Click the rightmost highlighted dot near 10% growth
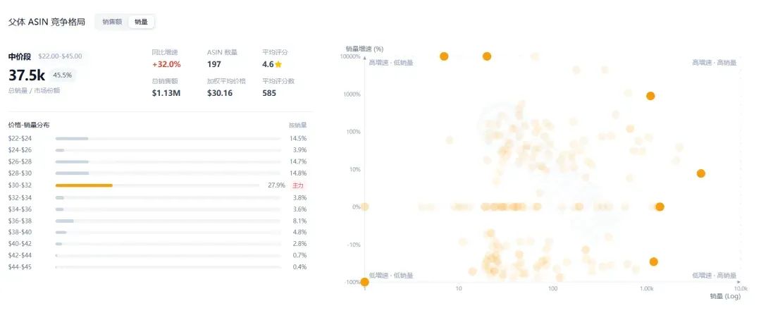This screenshot has width=761, height=313. (700, 173)
